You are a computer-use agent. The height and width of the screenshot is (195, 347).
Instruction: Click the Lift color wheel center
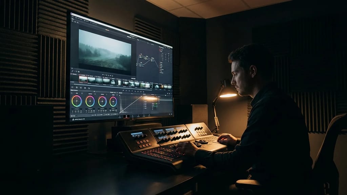click(x=77, y=101)
